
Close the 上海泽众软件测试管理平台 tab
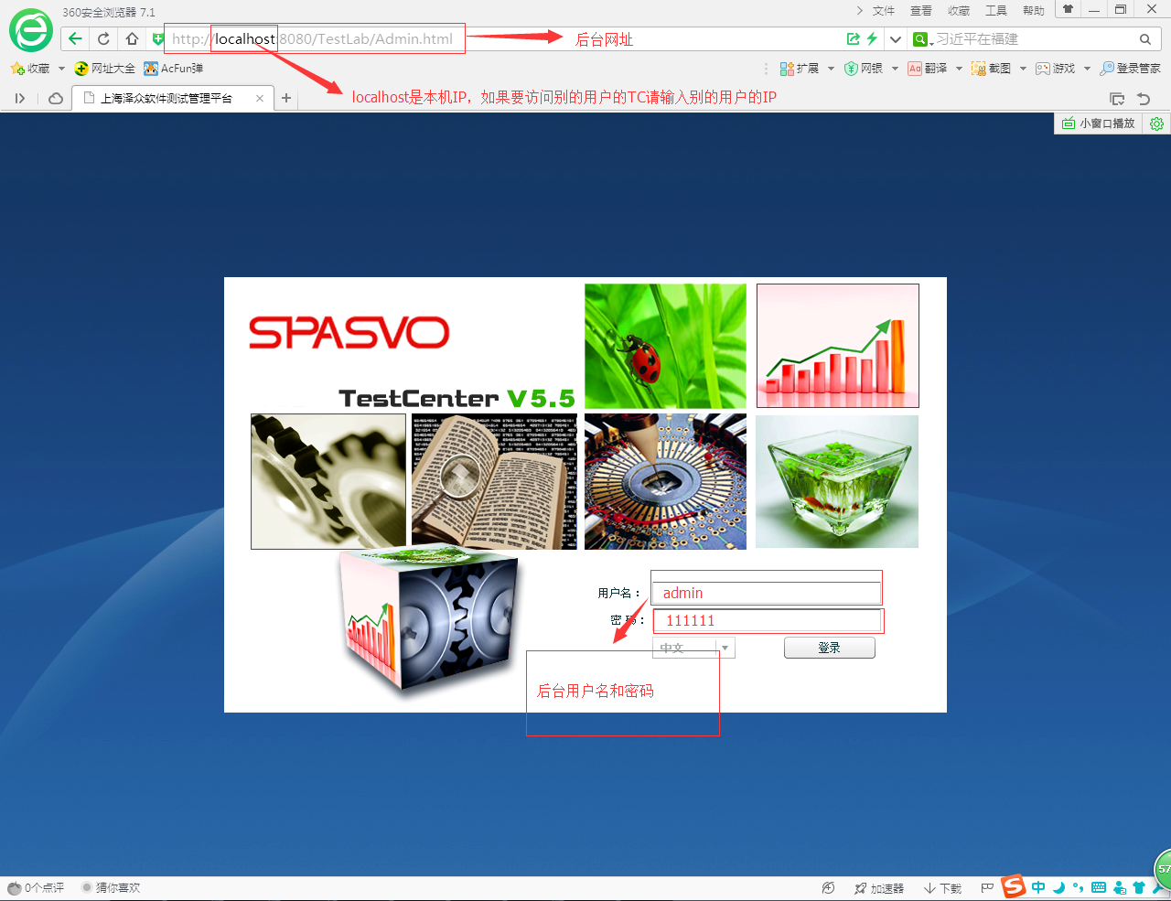(260, 99)
